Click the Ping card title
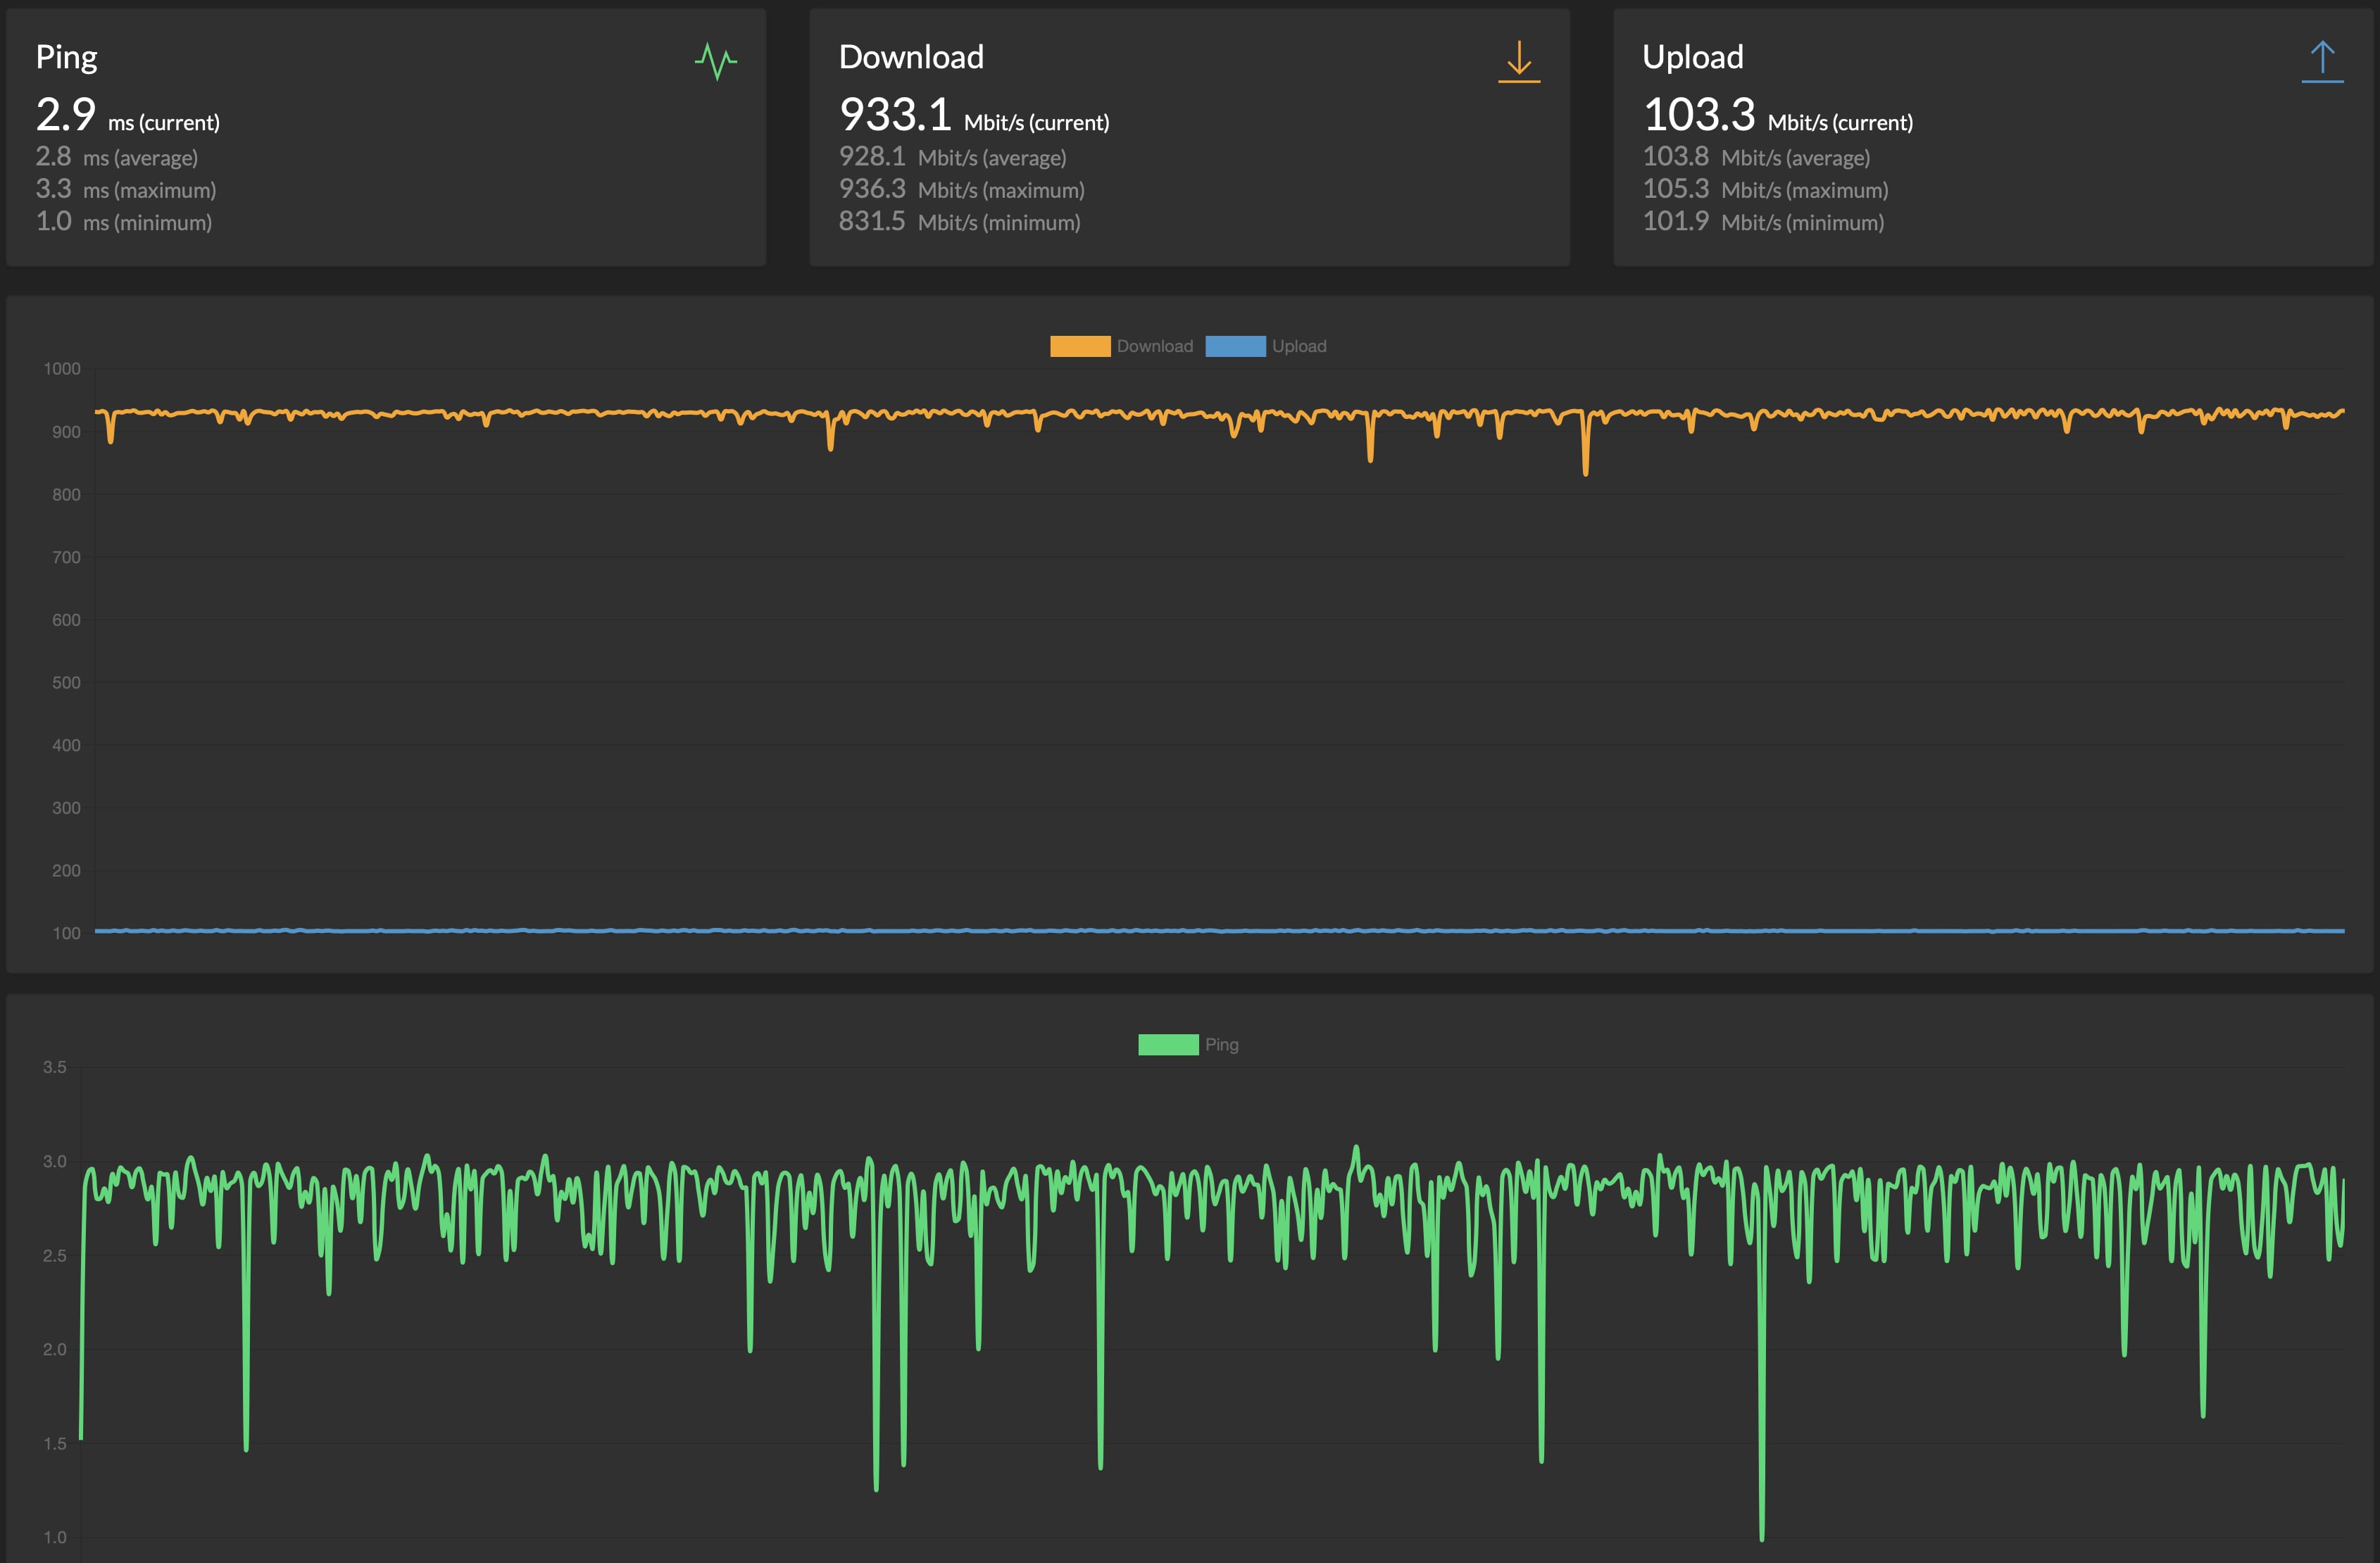 point(66,57)
